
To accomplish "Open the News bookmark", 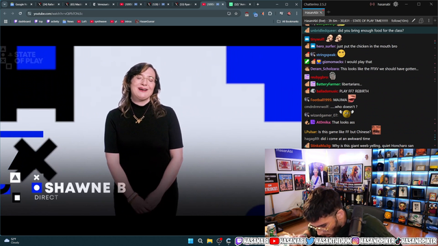I will point(68,21).
